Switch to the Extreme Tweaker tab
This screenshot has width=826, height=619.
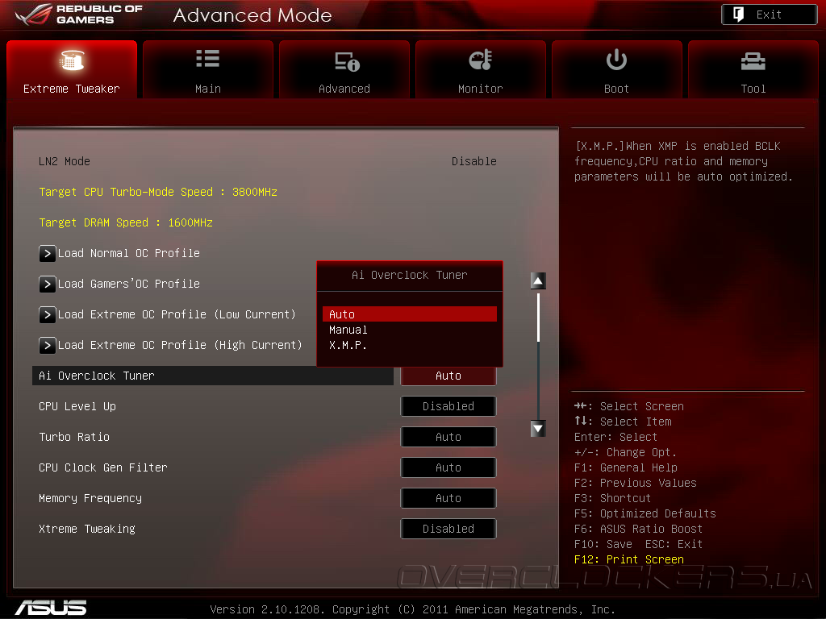(x=72, y=69)
